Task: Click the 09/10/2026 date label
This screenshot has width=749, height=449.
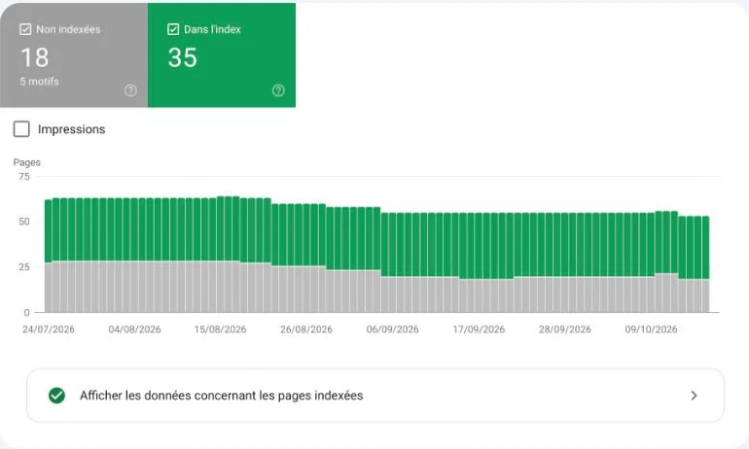Action: pyautogui.click(x=651, y=329)
